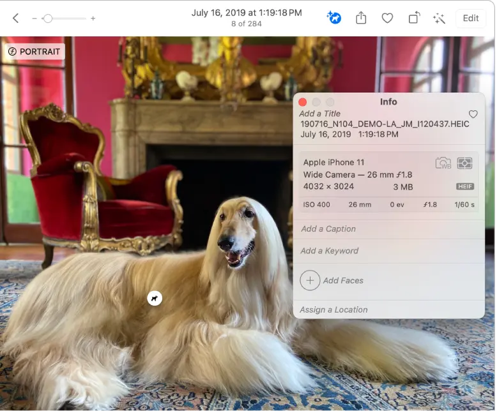Click the Info panel date July 16, 2019
Screen dimensions: 497x411
[x=326, y=134]
